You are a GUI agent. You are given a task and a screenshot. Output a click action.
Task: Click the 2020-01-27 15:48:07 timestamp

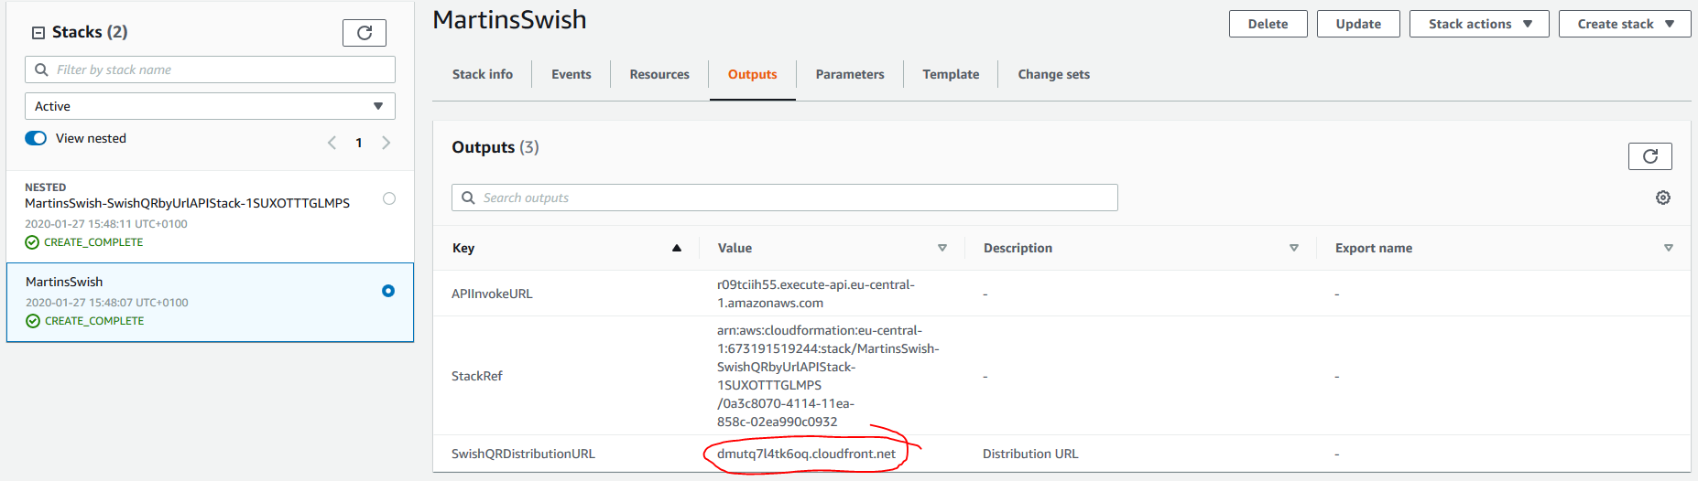pos(107,303)
